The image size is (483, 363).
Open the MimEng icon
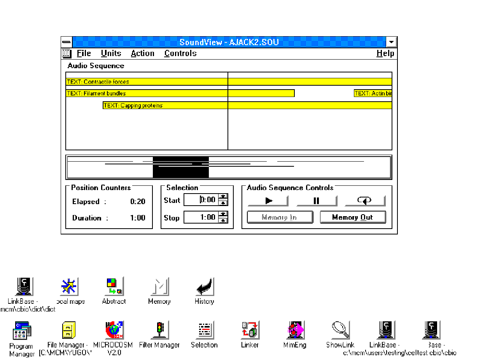click(295, 330)
